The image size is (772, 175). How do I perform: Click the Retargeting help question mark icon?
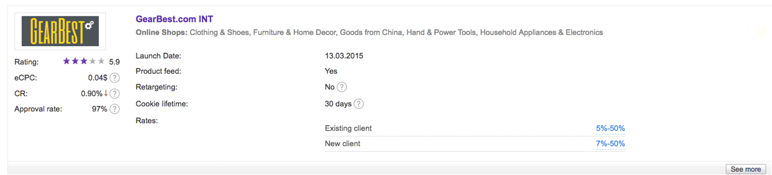(342, 87)
